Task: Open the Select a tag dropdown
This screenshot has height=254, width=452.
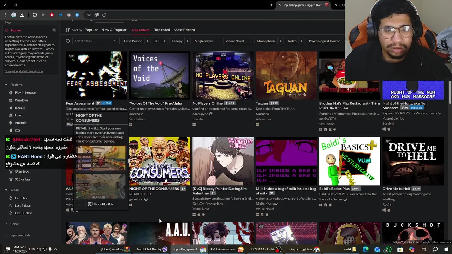Action: [95, 41]
